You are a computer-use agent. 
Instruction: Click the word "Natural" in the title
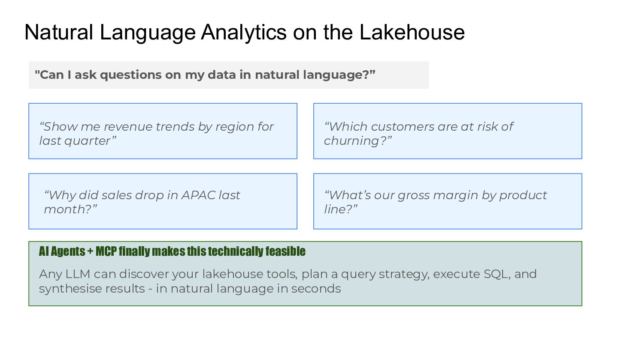[x=59, y=33]
